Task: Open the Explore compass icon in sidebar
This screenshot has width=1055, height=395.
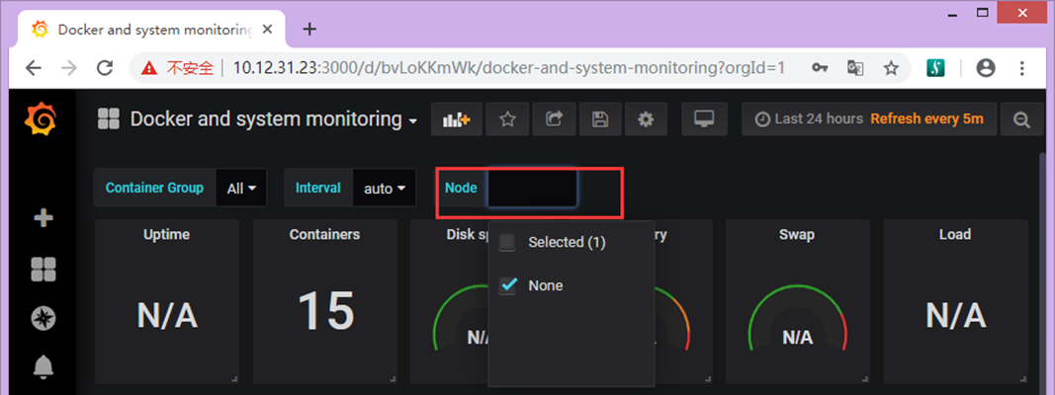Action: tap(44, 318)
